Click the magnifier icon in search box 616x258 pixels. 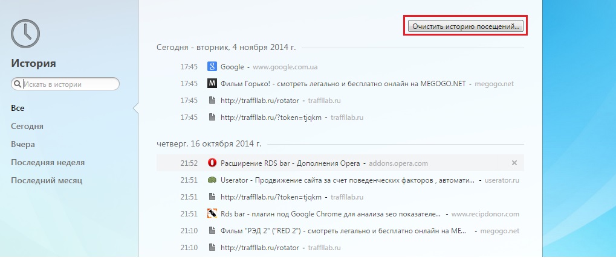[18, 84]
